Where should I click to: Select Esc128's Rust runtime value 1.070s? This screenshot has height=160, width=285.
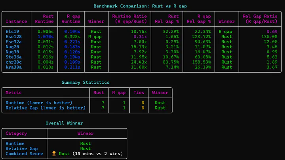pyautogui.click(x=45, y=36)
